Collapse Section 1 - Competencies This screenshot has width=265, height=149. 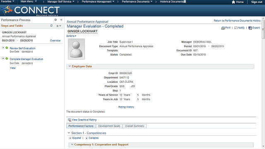click(x=69, y=133)
